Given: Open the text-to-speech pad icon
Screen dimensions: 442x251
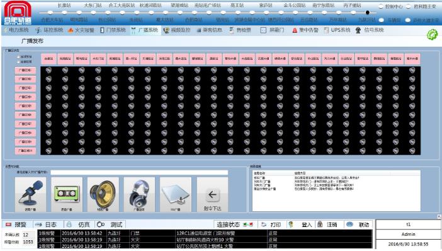Looking at the screenshot, I should 176,194.
